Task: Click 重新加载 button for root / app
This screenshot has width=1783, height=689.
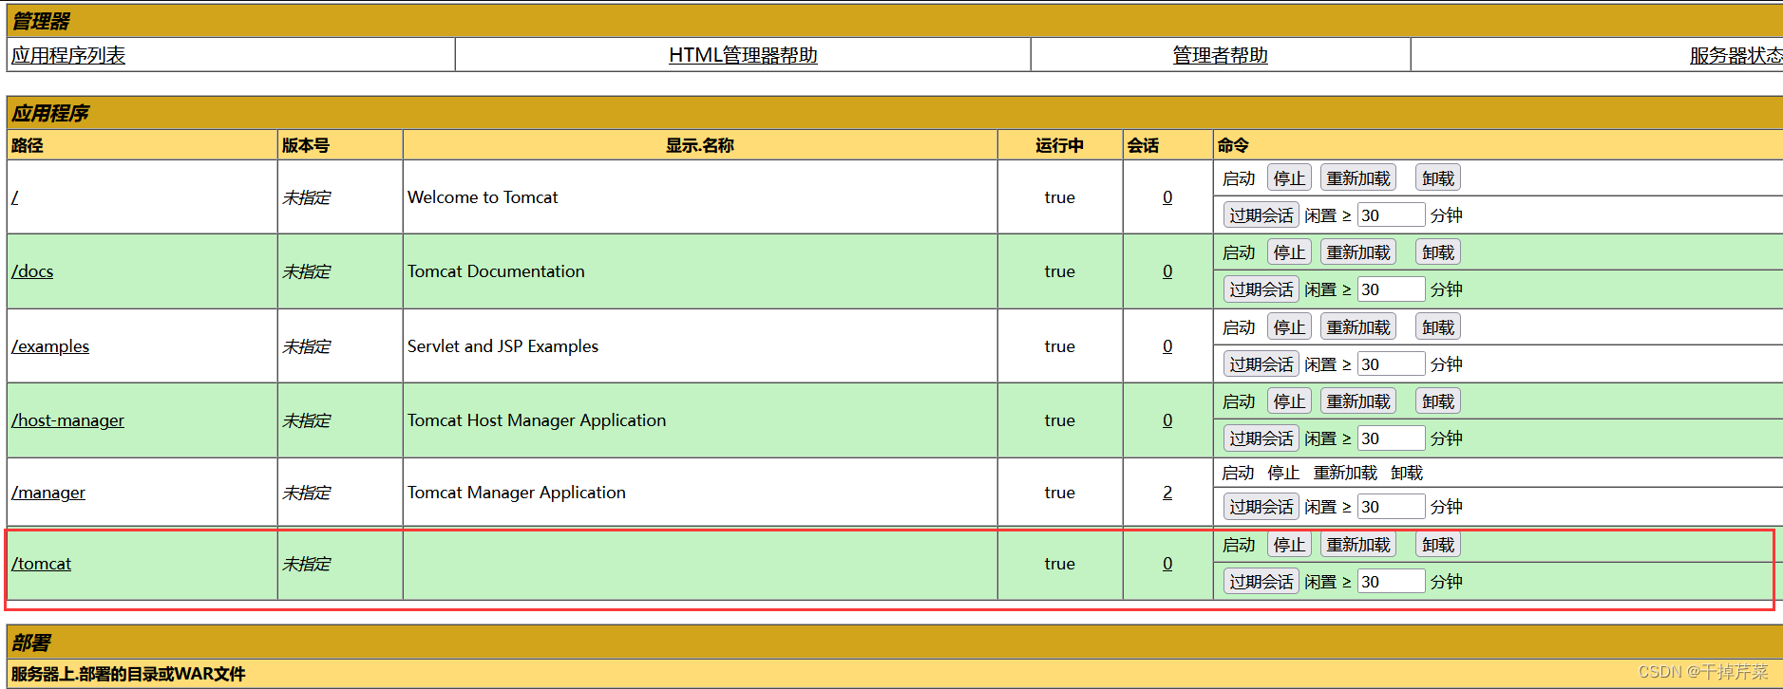Action: point(1358,178)
